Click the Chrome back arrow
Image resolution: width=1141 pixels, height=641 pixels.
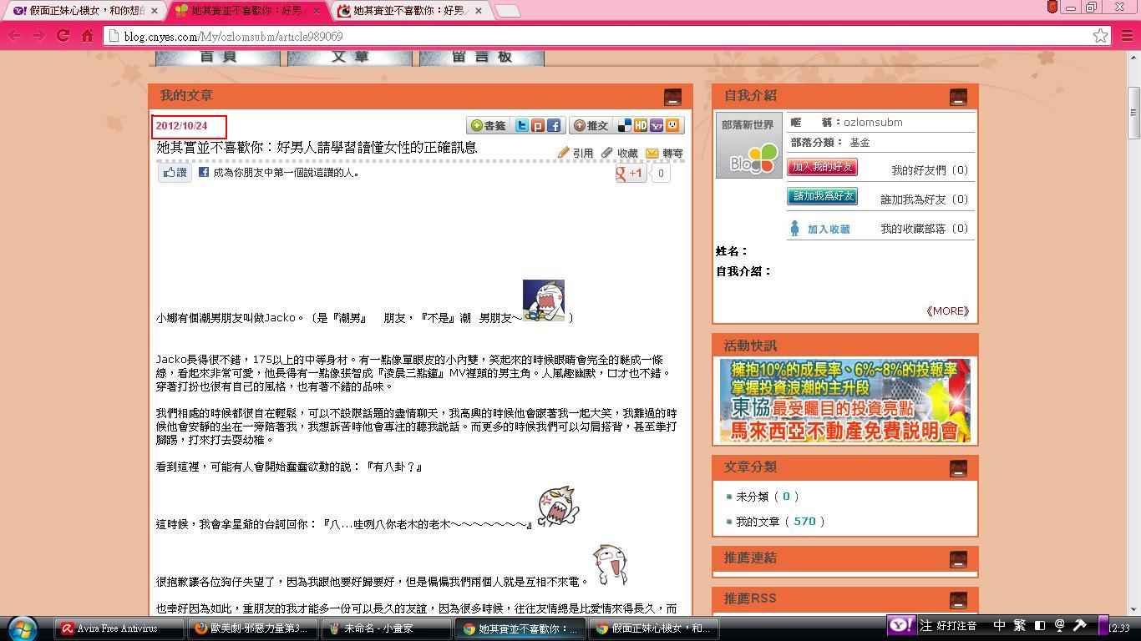tap(14, 36)
